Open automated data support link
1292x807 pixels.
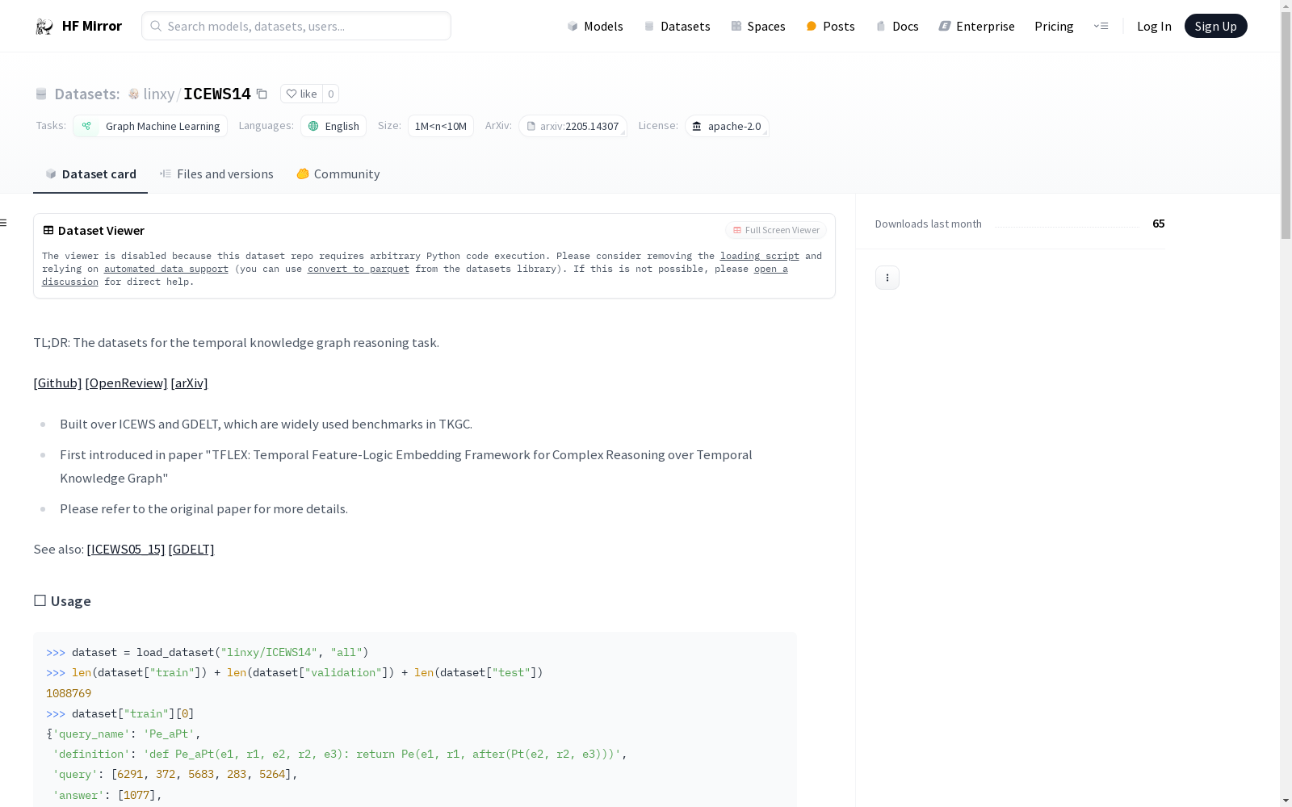click(166, 269)
